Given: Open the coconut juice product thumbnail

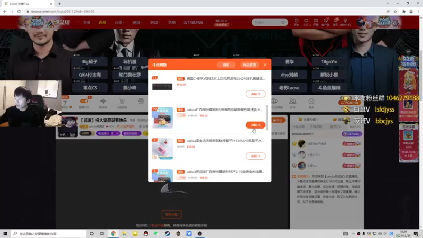Looking at the screenshot, I should [x=162, y=149].
